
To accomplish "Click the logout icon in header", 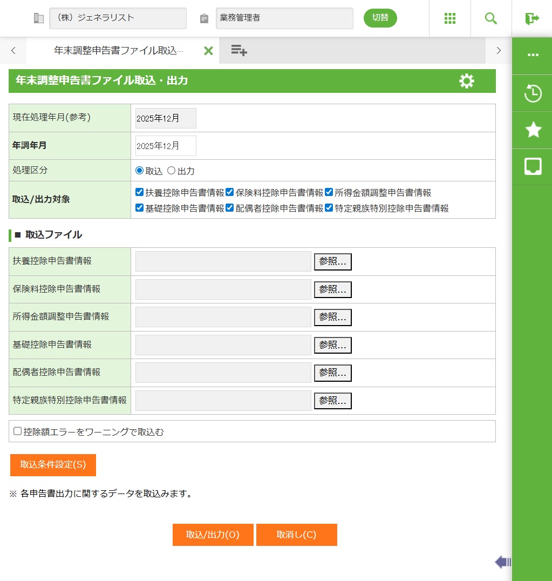I will point(531,18).
